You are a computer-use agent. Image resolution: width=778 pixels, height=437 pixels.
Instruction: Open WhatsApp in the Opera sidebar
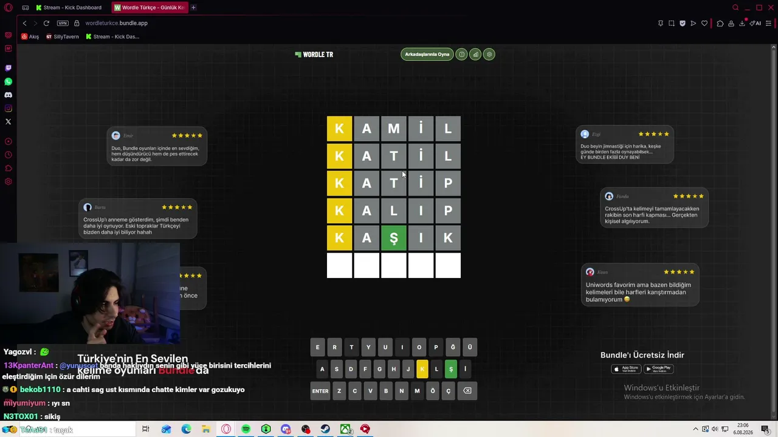coord(8,81)
